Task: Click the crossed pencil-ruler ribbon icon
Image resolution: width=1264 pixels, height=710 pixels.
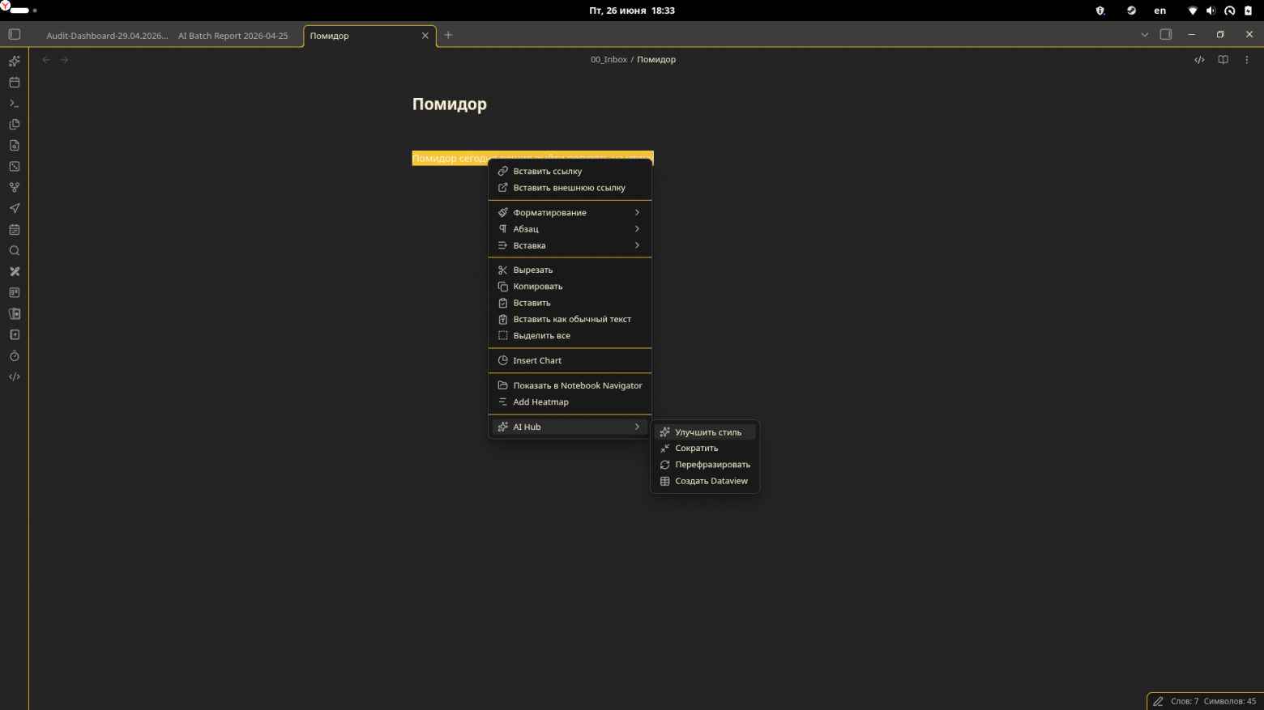Action: point(14,272)
